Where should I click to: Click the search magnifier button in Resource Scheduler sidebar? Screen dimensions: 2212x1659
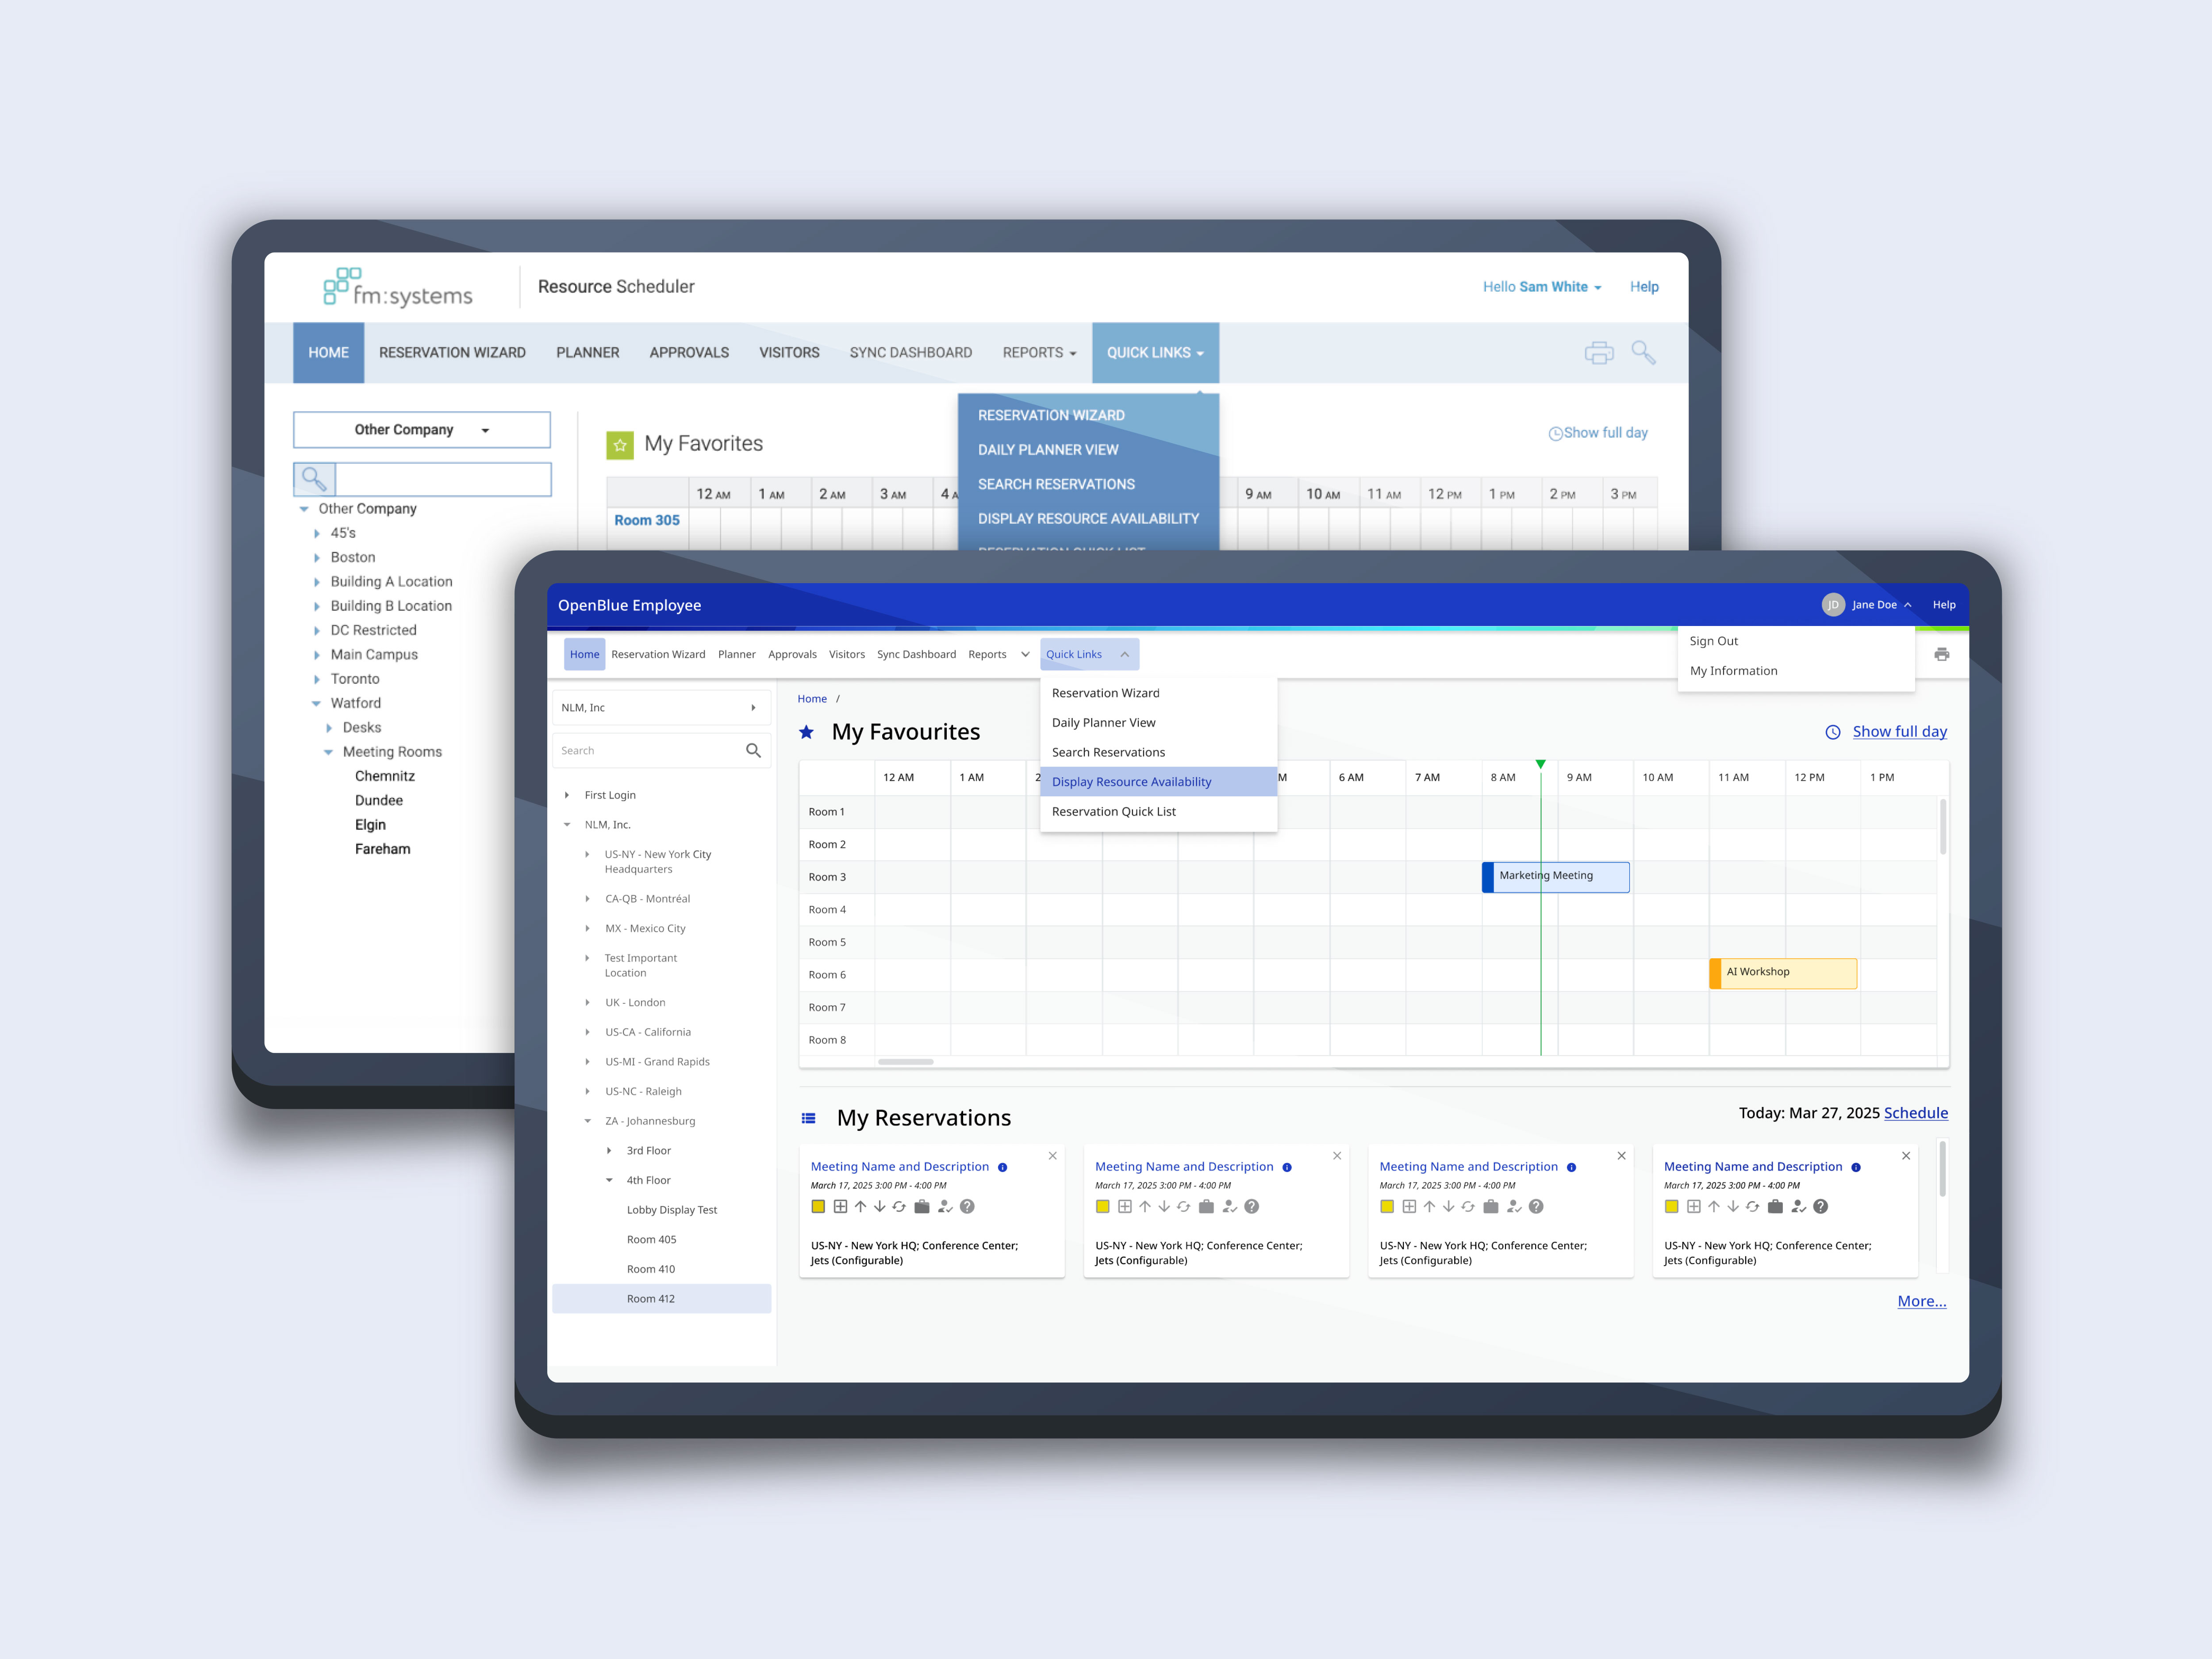point(314,479)
